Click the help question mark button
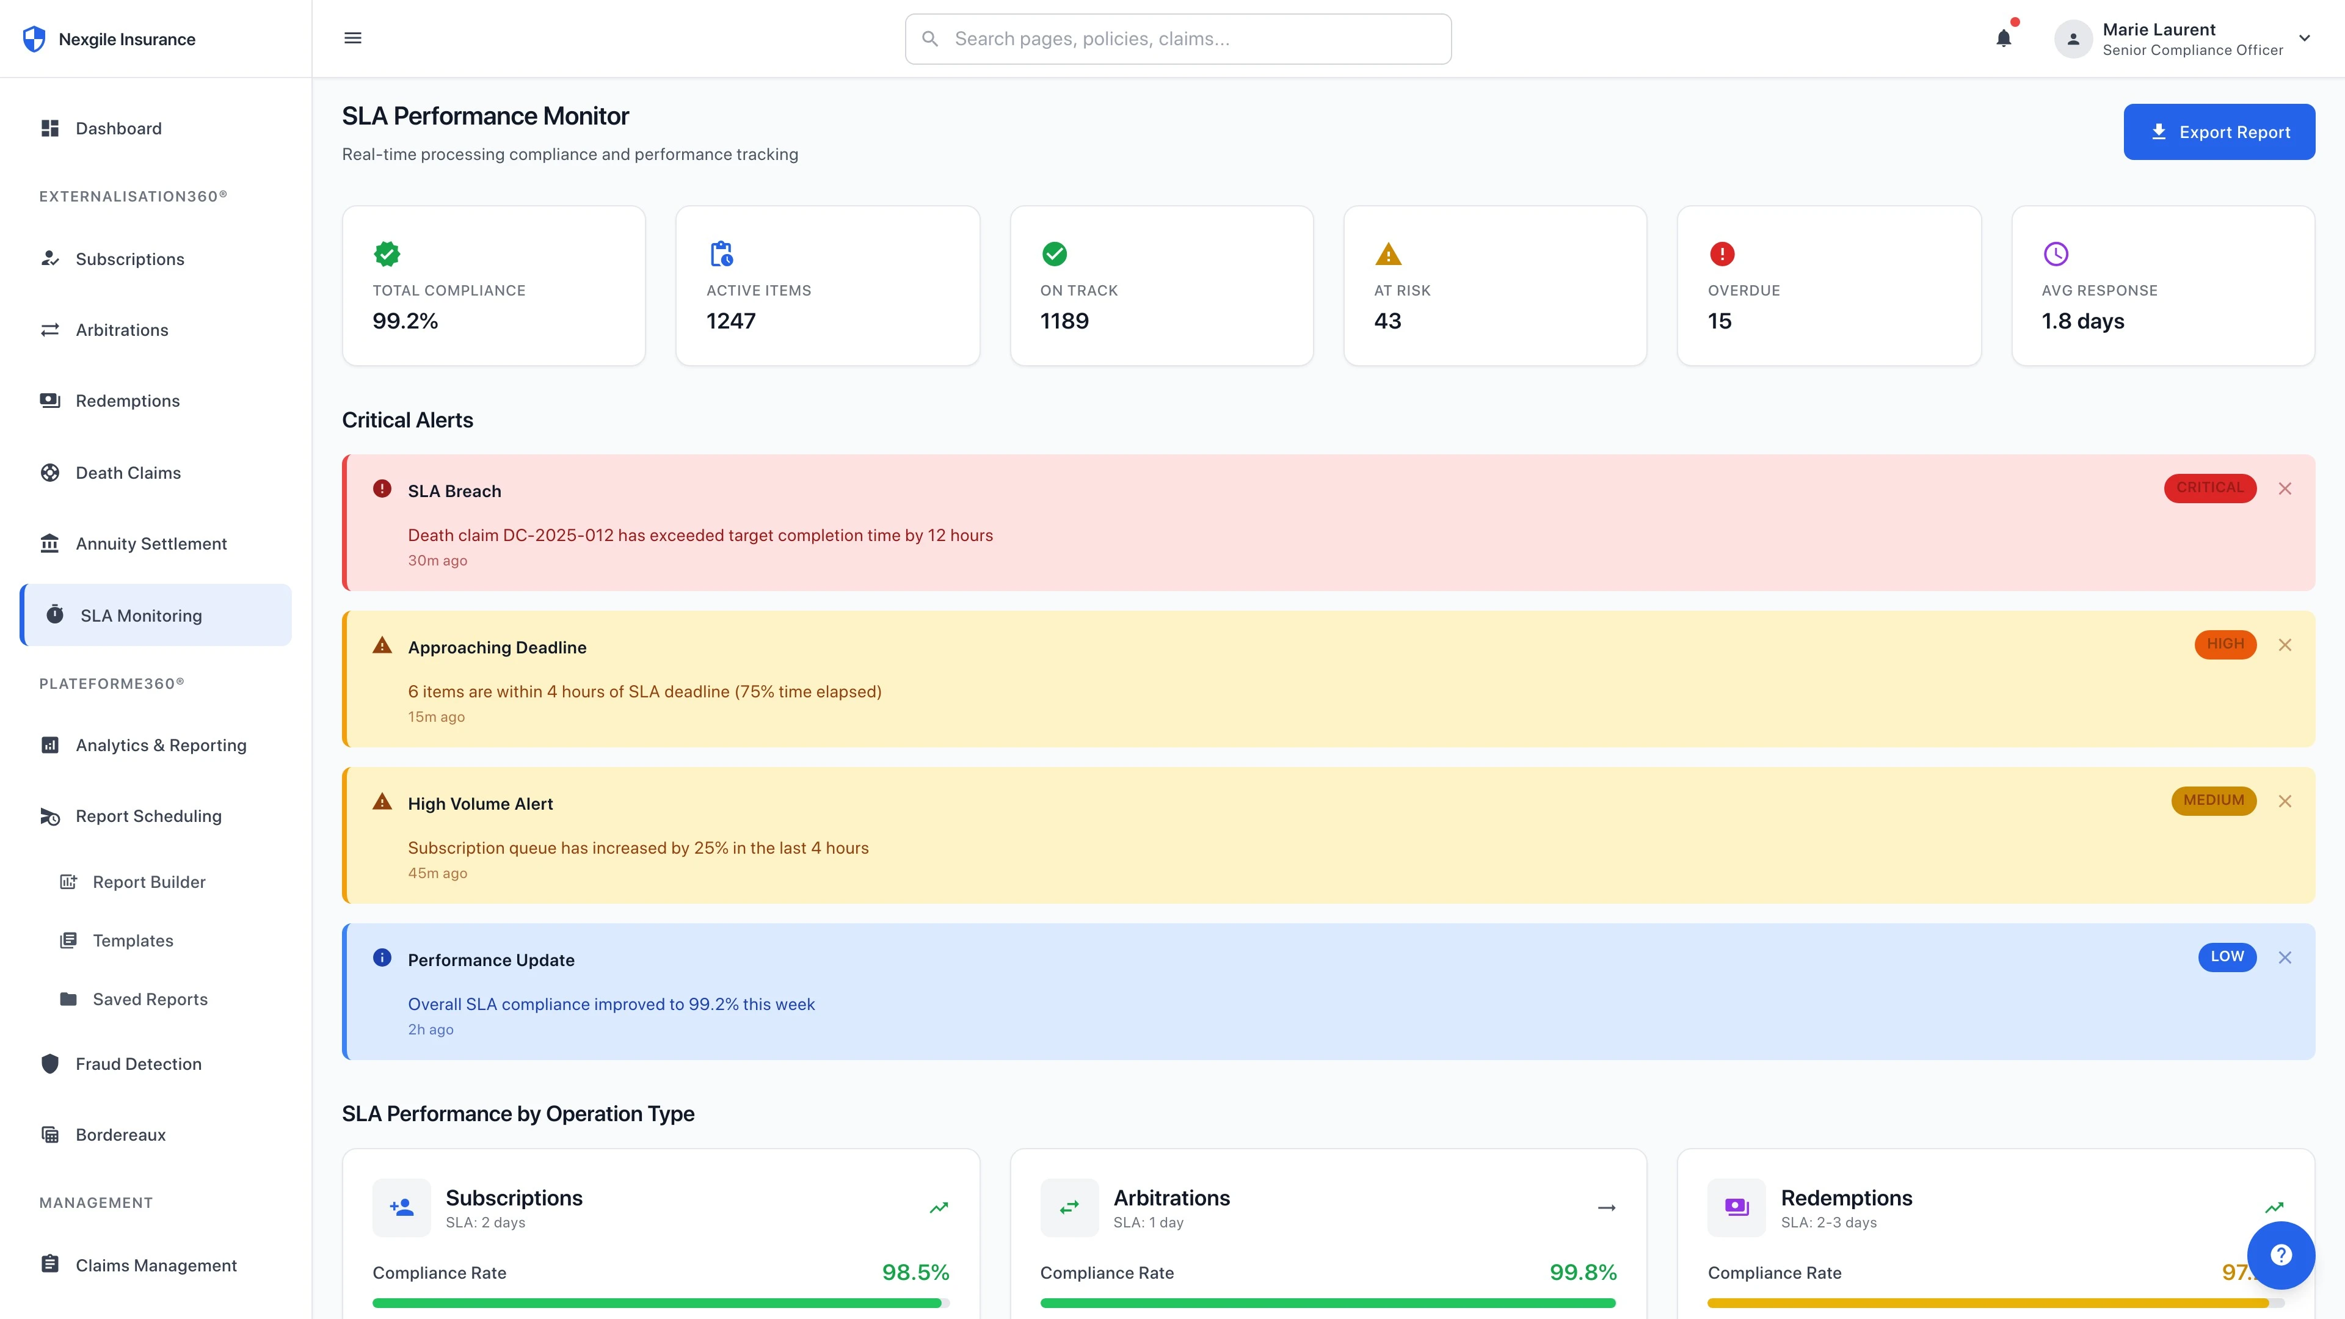This screenshot has height=1319, width=2345. (2281, 1254)
